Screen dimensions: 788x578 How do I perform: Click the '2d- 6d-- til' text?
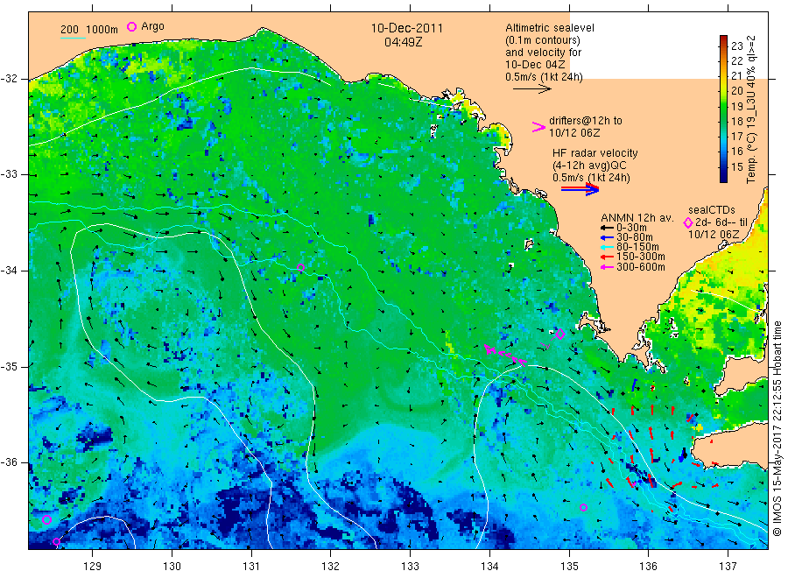click(721, 222)
